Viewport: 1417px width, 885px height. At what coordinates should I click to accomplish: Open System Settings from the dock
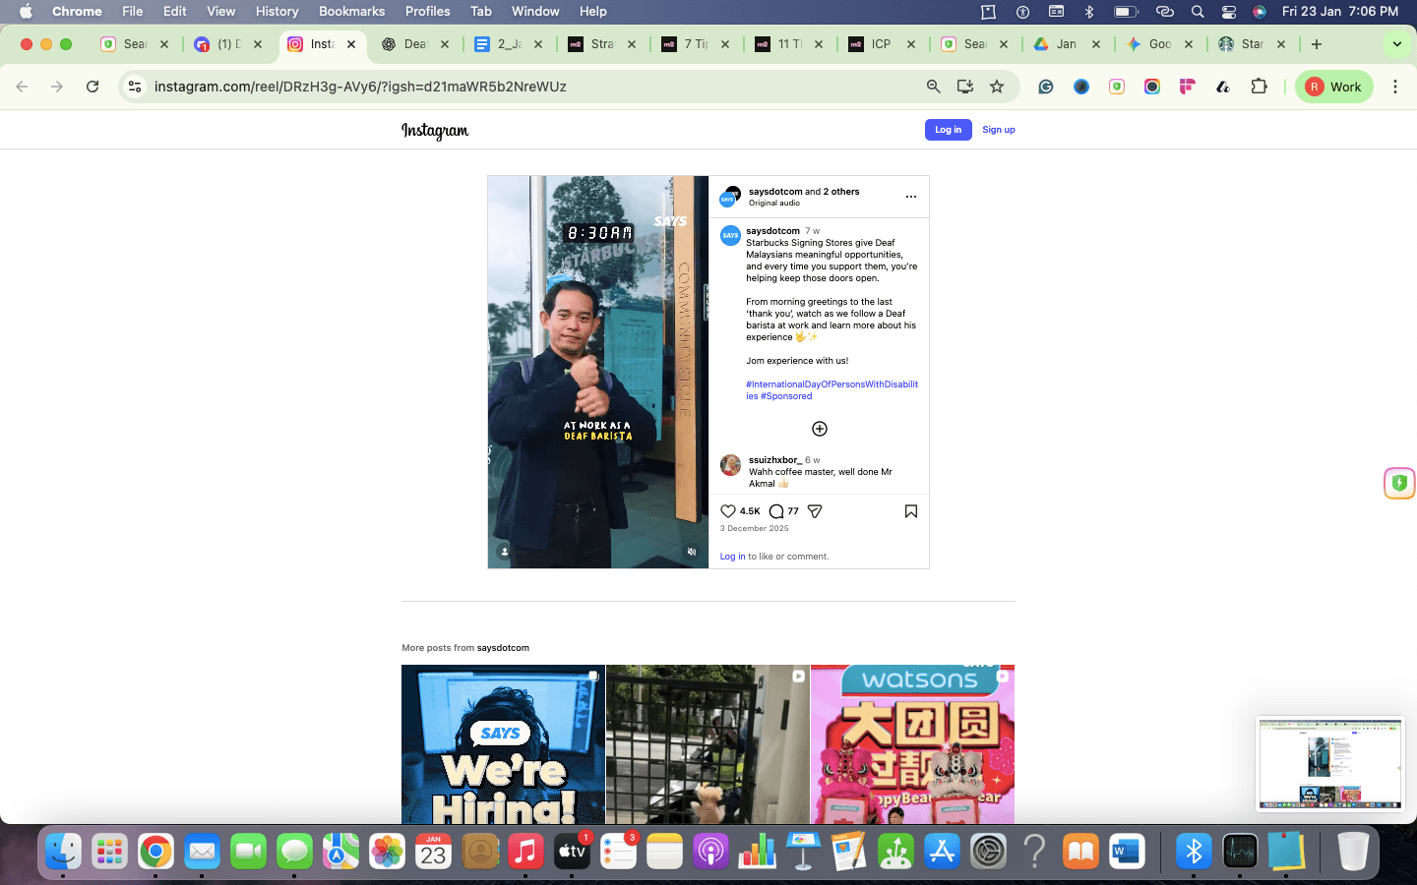pos(988,852)
